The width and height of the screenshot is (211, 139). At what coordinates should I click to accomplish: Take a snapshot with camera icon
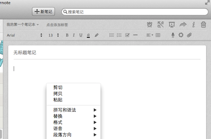point(181,35)
